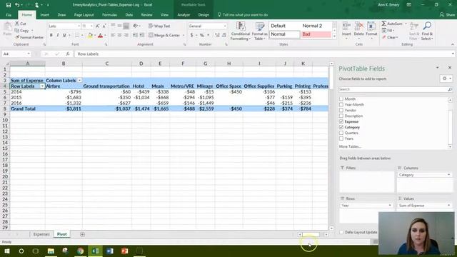Click the PivotTable Fields search box
This screenshot has width=457, height=257.
tap(396, 89)
